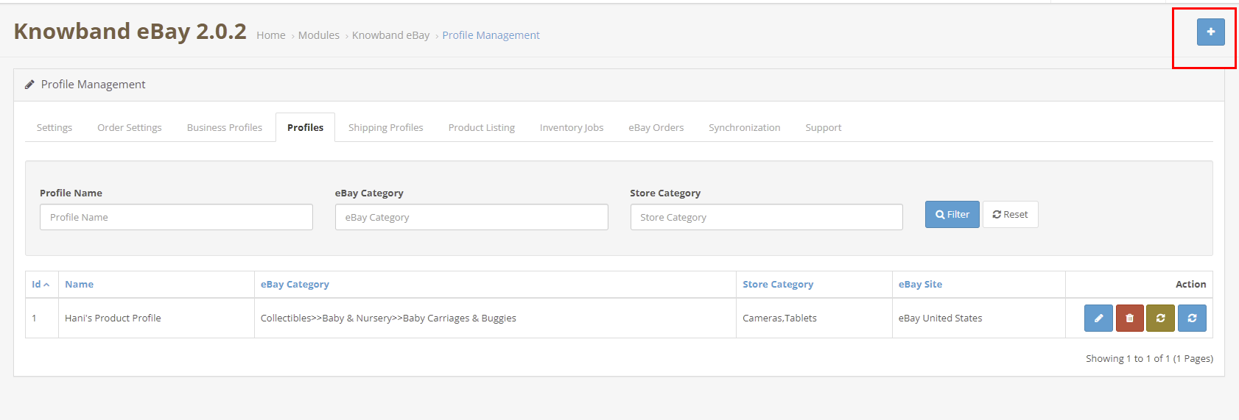
Task: Select the Profiles tab
Action: [305, 127]
